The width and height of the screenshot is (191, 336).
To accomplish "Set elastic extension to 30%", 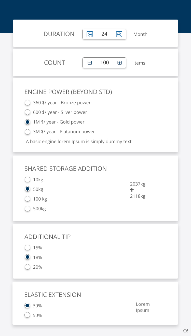I will 27,306.
